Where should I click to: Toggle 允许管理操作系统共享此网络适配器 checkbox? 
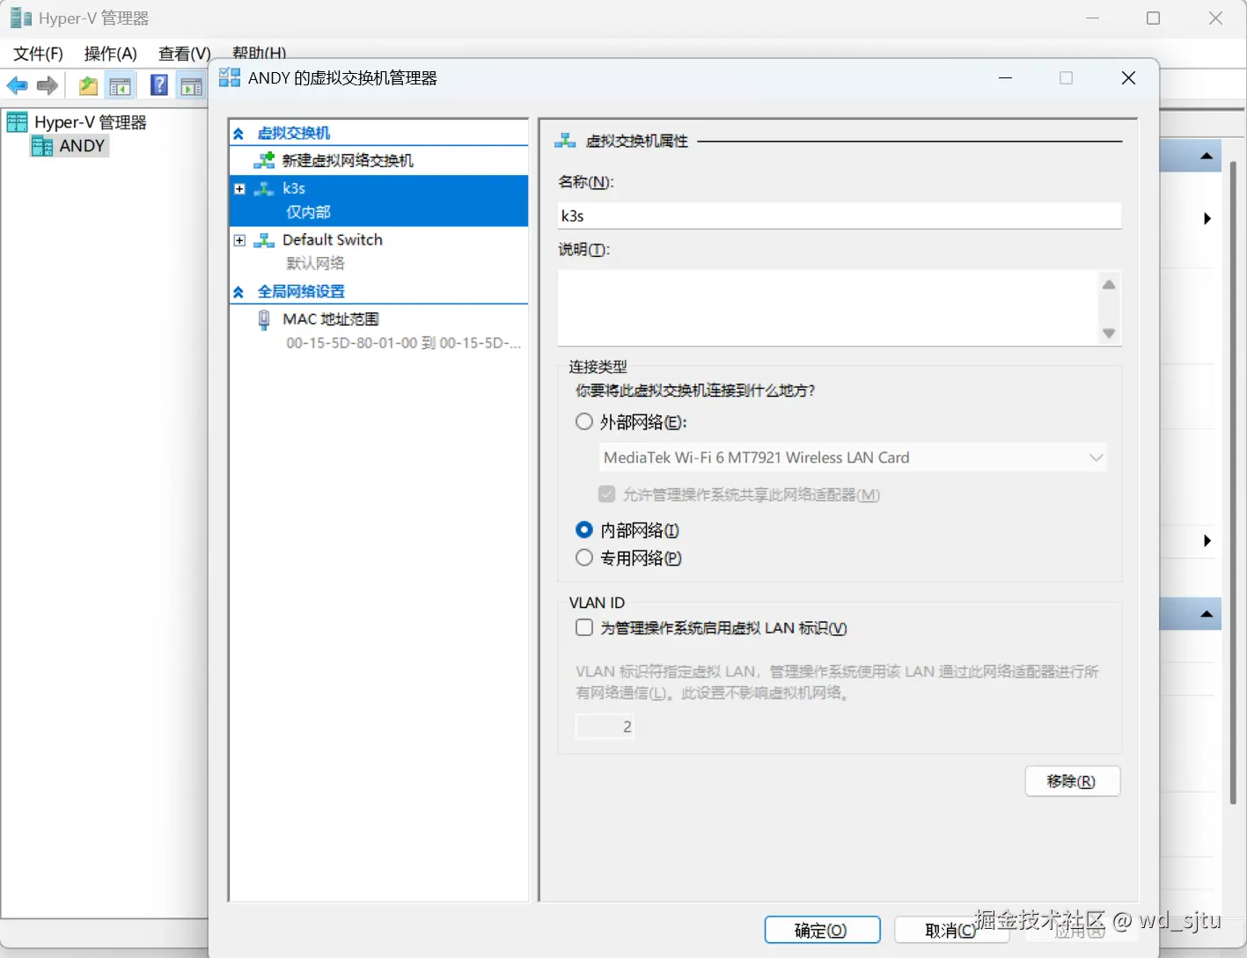pos(606,494)
